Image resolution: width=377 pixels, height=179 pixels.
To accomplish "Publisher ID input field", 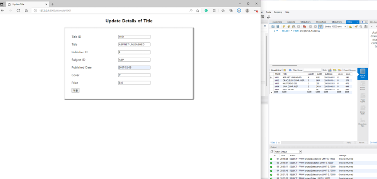I will (134, 52).
